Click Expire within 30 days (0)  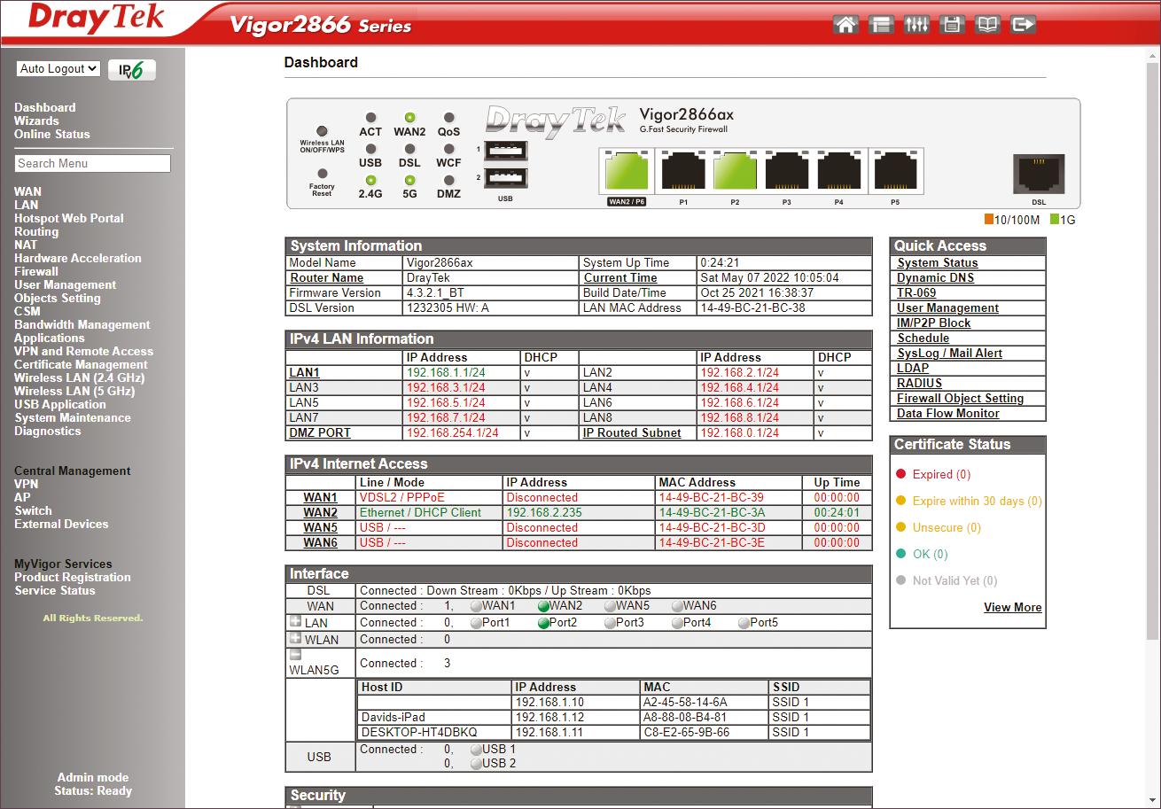coord(977,501)
